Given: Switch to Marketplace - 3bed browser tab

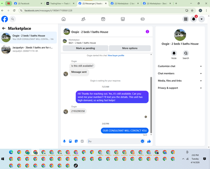Looking at the screenshot, I should [x=157, y=3].
